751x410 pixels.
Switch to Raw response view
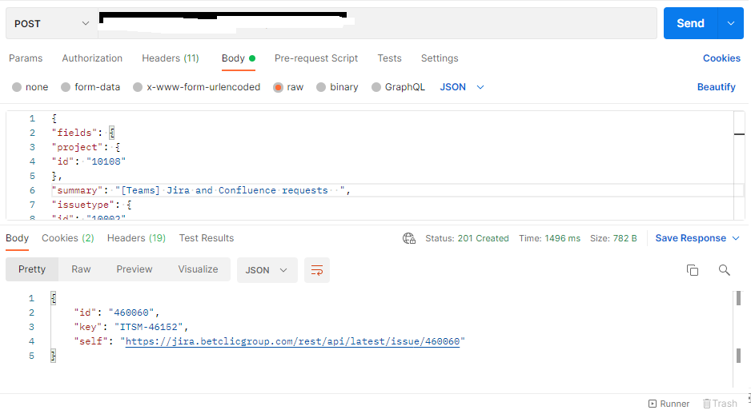[x=81, y=269]
